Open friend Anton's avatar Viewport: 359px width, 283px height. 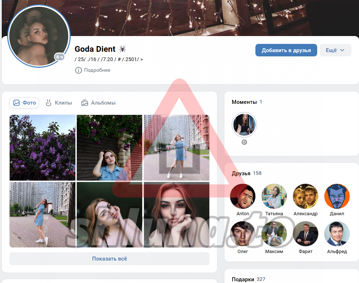coord(243,196)
